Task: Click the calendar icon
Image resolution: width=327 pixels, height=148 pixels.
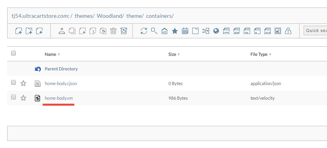Action: point(185,31)
